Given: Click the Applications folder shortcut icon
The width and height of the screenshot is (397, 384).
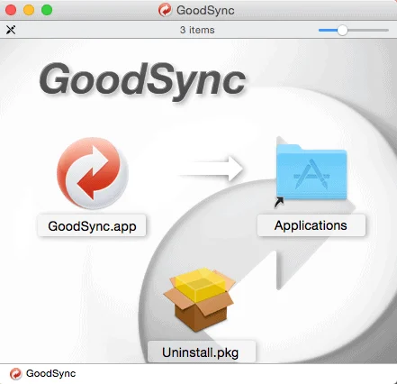Looking at the screenshot, I should (x=311, y=172).
